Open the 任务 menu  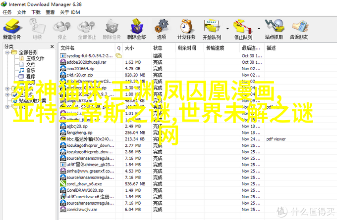(x=7, y=12)
